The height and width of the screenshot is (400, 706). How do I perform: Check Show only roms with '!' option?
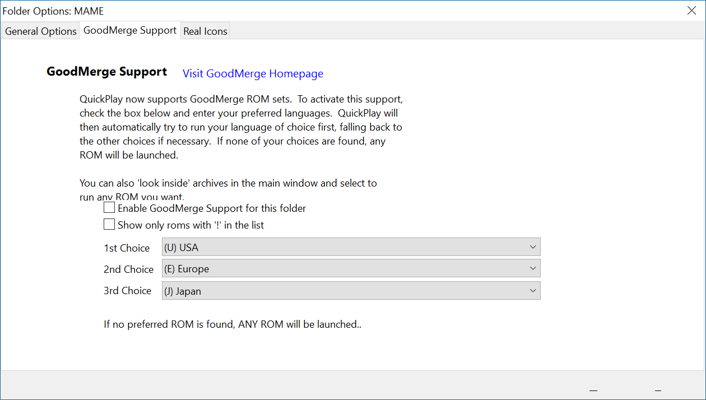tap(109, 225)
